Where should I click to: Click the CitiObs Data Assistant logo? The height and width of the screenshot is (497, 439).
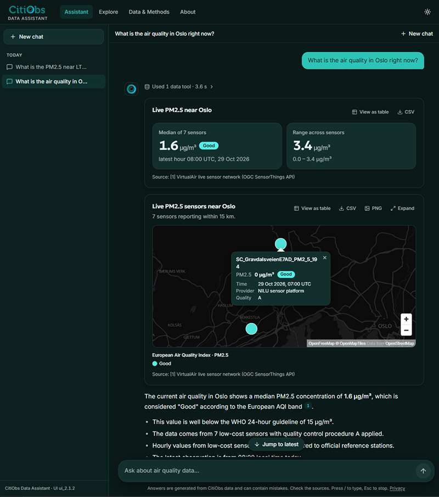[27, 13]
